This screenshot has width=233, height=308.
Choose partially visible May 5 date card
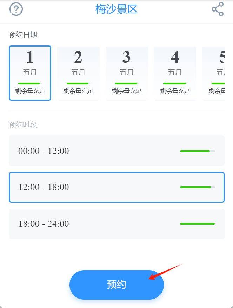tap(213, 73)
